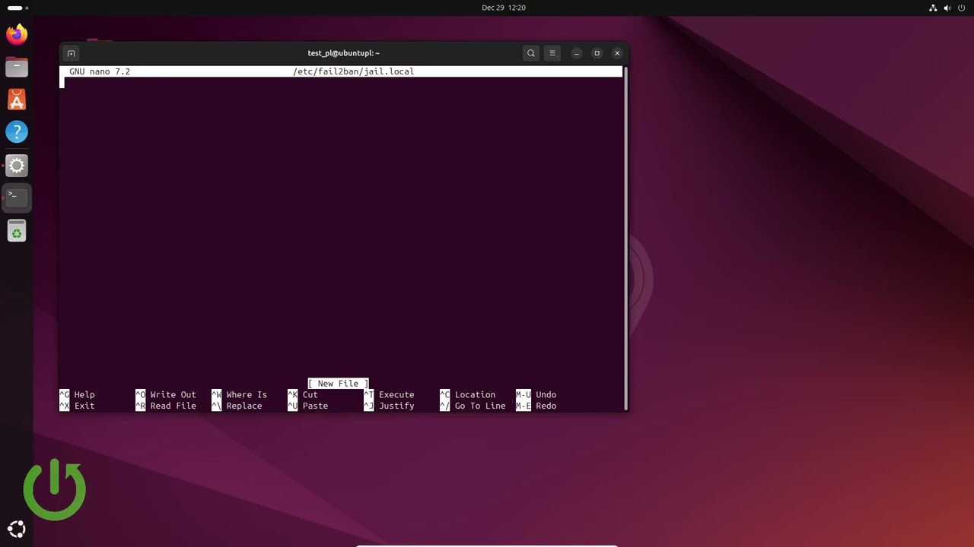Screen dimensions: 974x547
Task: Click the ^C Location shortcut label
Action: click(x=468, y=395)
